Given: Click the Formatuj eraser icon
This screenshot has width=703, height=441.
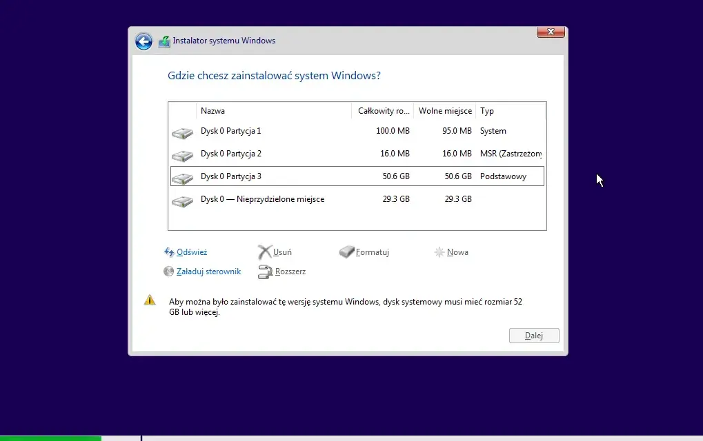Looking at the screenshot, I should pyautogui.click(x=346, y=252).
